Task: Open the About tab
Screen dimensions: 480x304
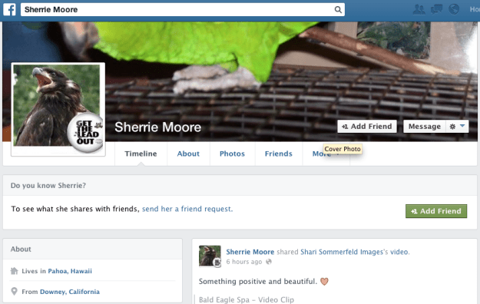Action: [x=188, y=154]
